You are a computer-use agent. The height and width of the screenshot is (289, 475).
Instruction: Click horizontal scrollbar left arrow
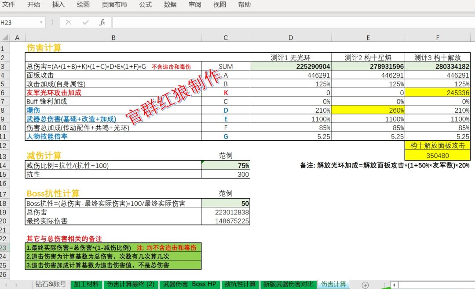[394, 285]
